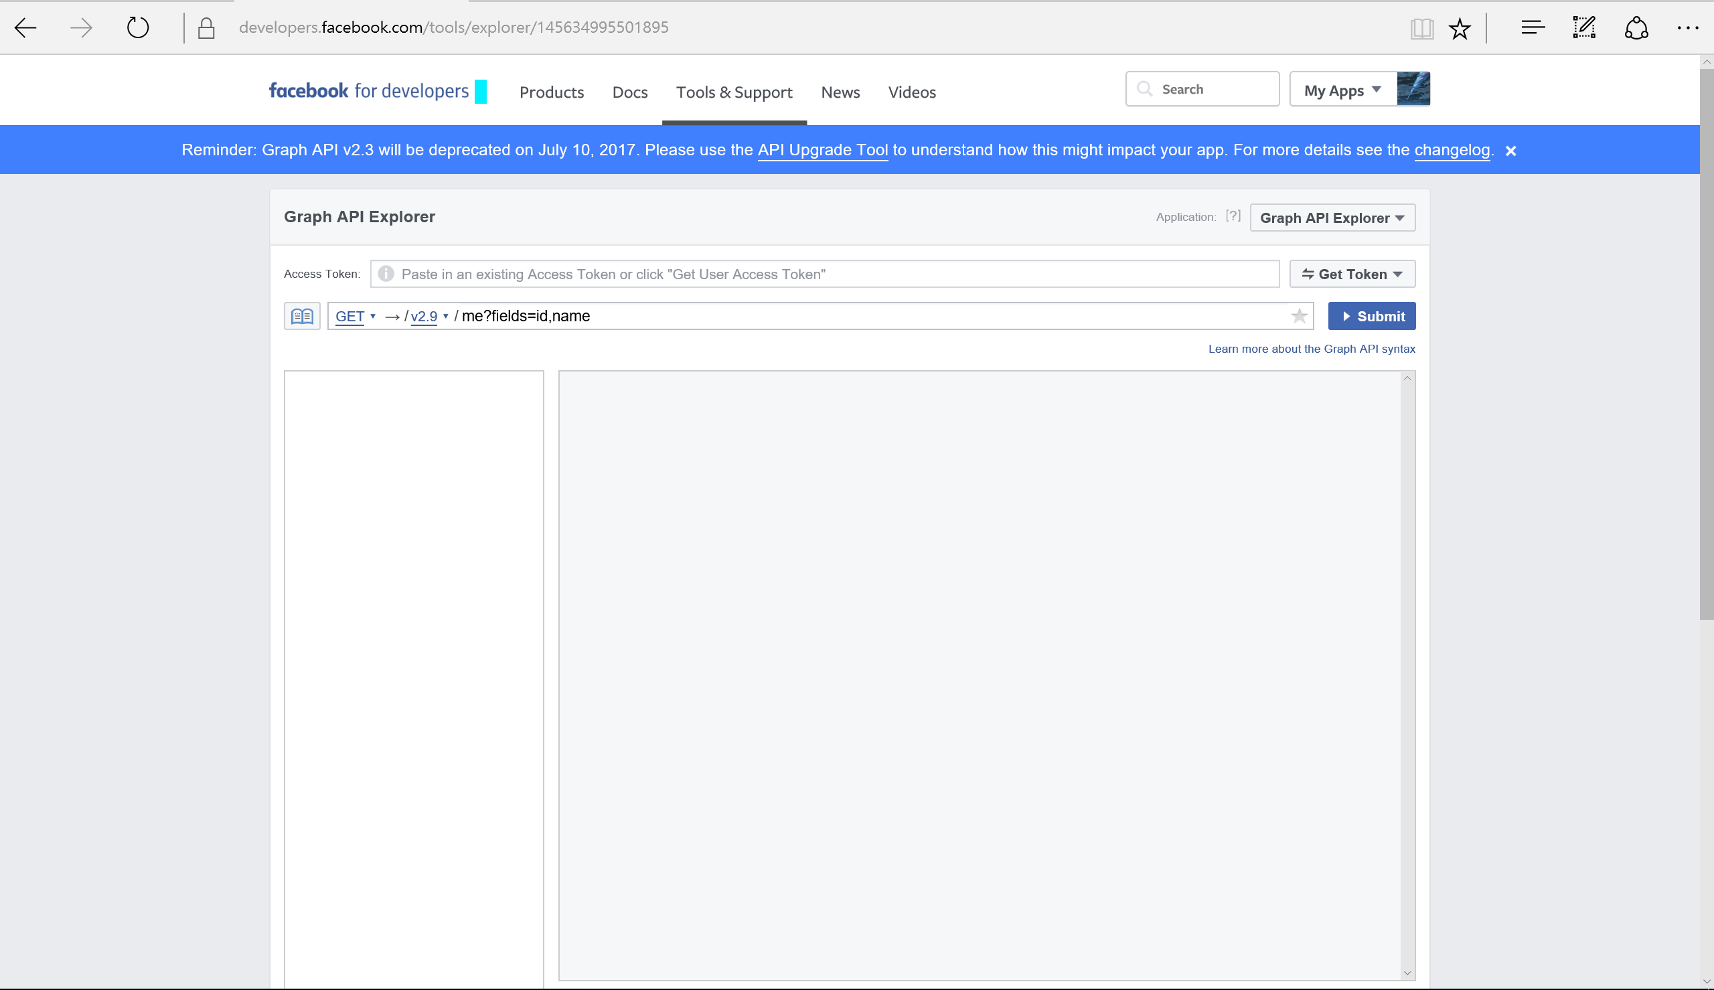Open the Docs menu item
Screen dimensions: 1714x990
point(629,92)
